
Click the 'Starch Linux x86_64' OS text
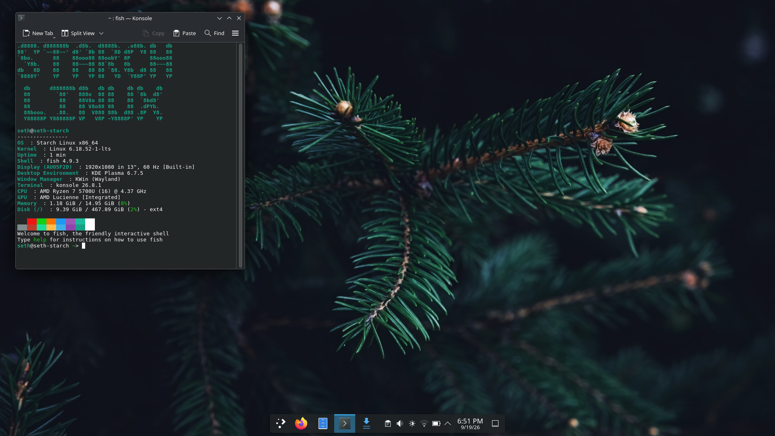[x=67, y=143]
